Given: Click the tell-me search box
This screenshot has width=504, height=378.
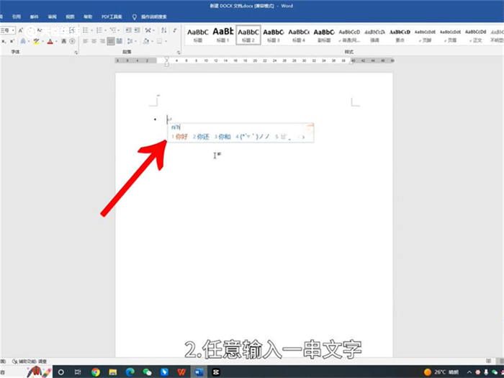Looking at the screenshot, I should click(x=150, y=17).
